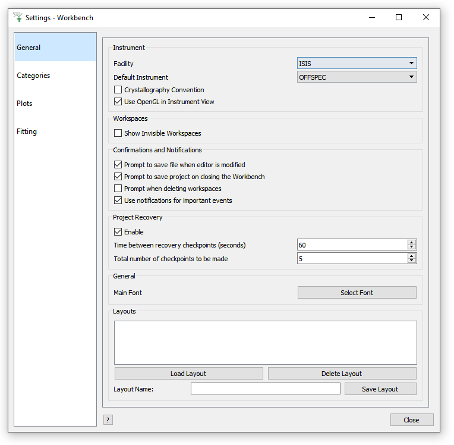This screenshot has height=445, width=454.
Task: Check Prompt when deleting workspaces
Action: tap(118, 189)
